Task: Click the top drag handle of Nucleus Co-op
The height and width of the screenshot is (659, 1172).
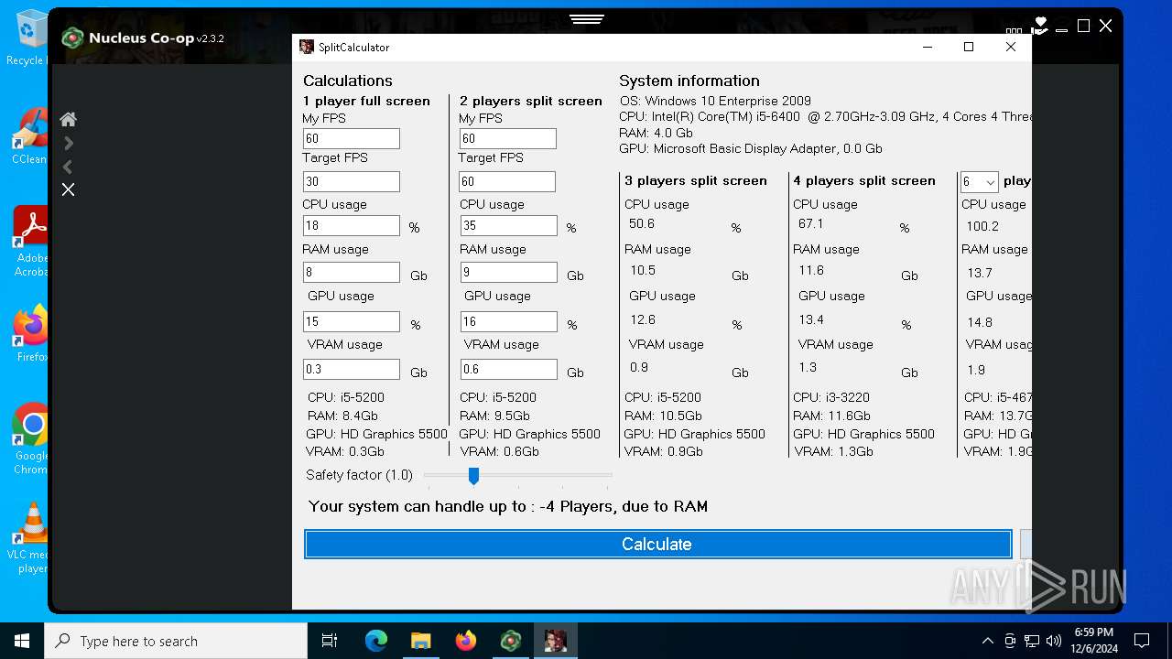Action: [586, 18]
